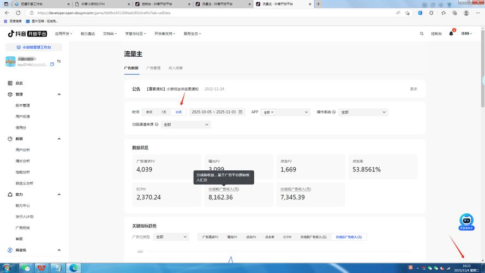485x273 pixels.
Task: Open 应用开发 menu in top navigation
Action: (63, 33)
